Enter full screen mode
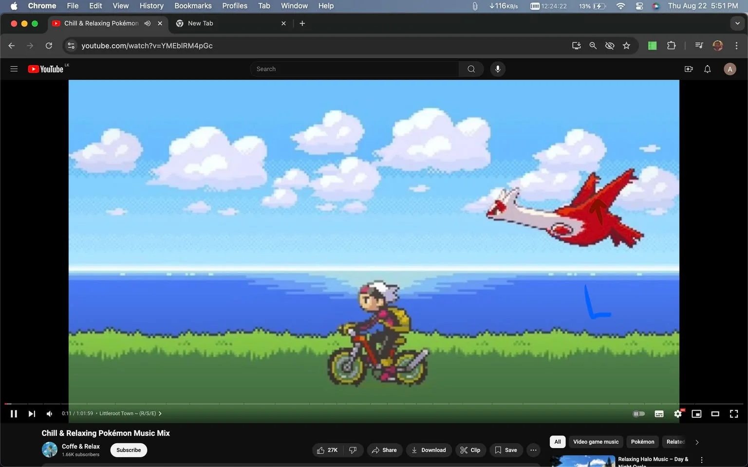Image resolution: width=748 pixels, height=467 pixels. coord(734,413)
